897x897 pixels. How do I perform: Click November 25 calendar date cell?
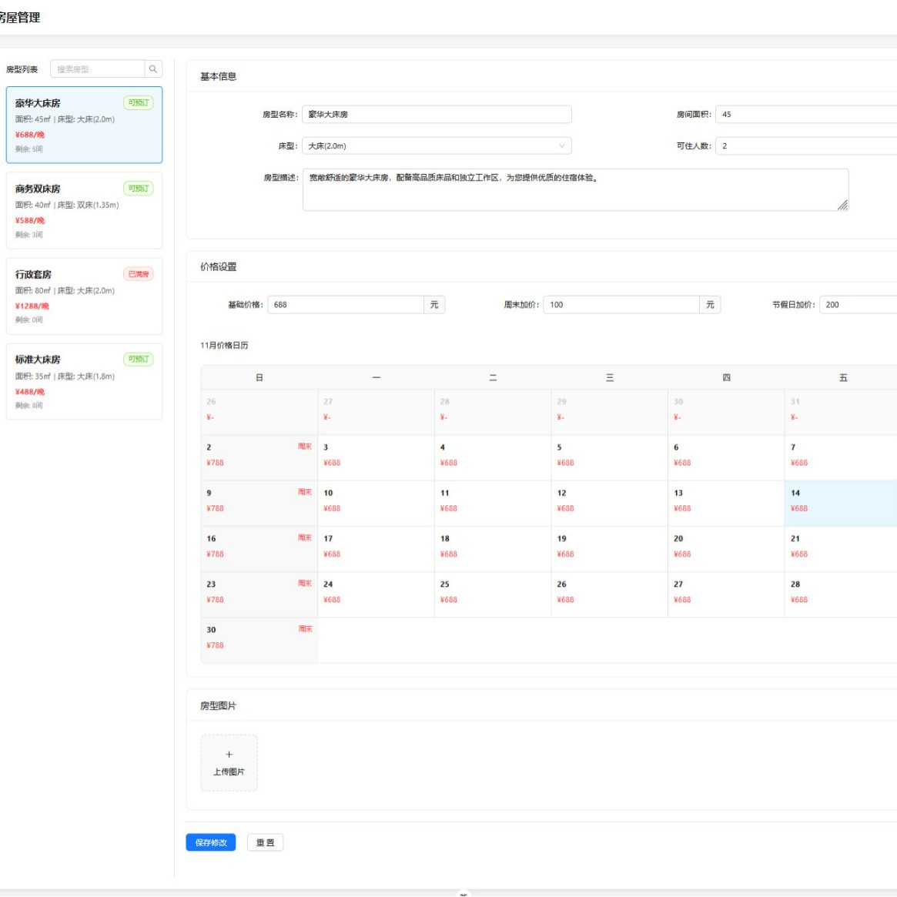(x=493, y=594)
